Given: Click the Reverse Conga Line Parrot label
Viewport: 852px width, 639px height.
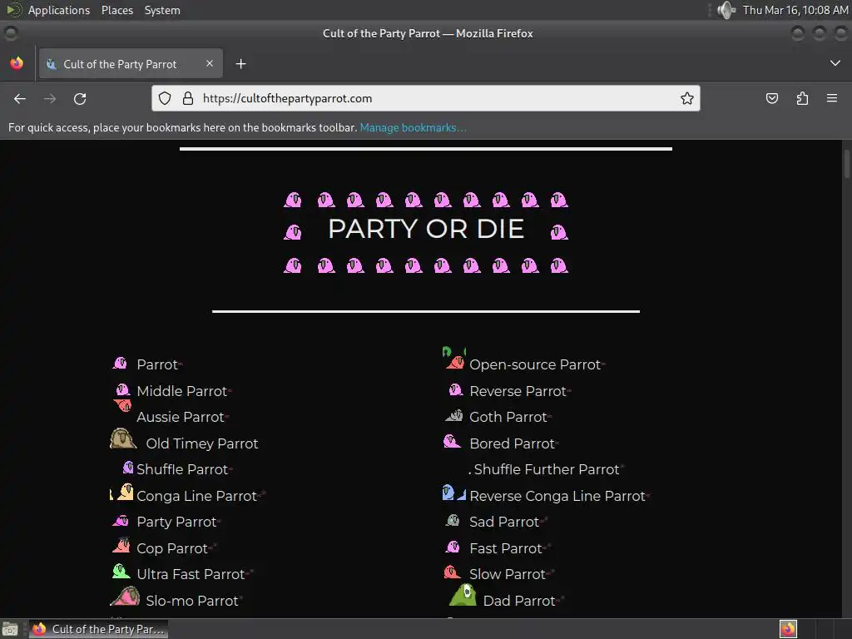Looking at the screenshot, I should point(557,496).
